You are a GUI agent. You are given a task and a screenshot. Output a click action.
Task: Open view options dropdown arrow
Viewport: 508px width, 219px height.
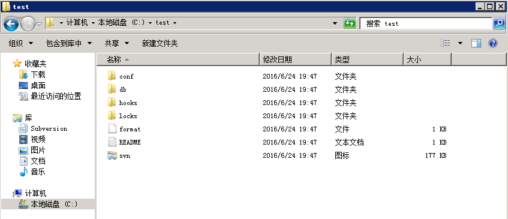(x=460, y=43)
